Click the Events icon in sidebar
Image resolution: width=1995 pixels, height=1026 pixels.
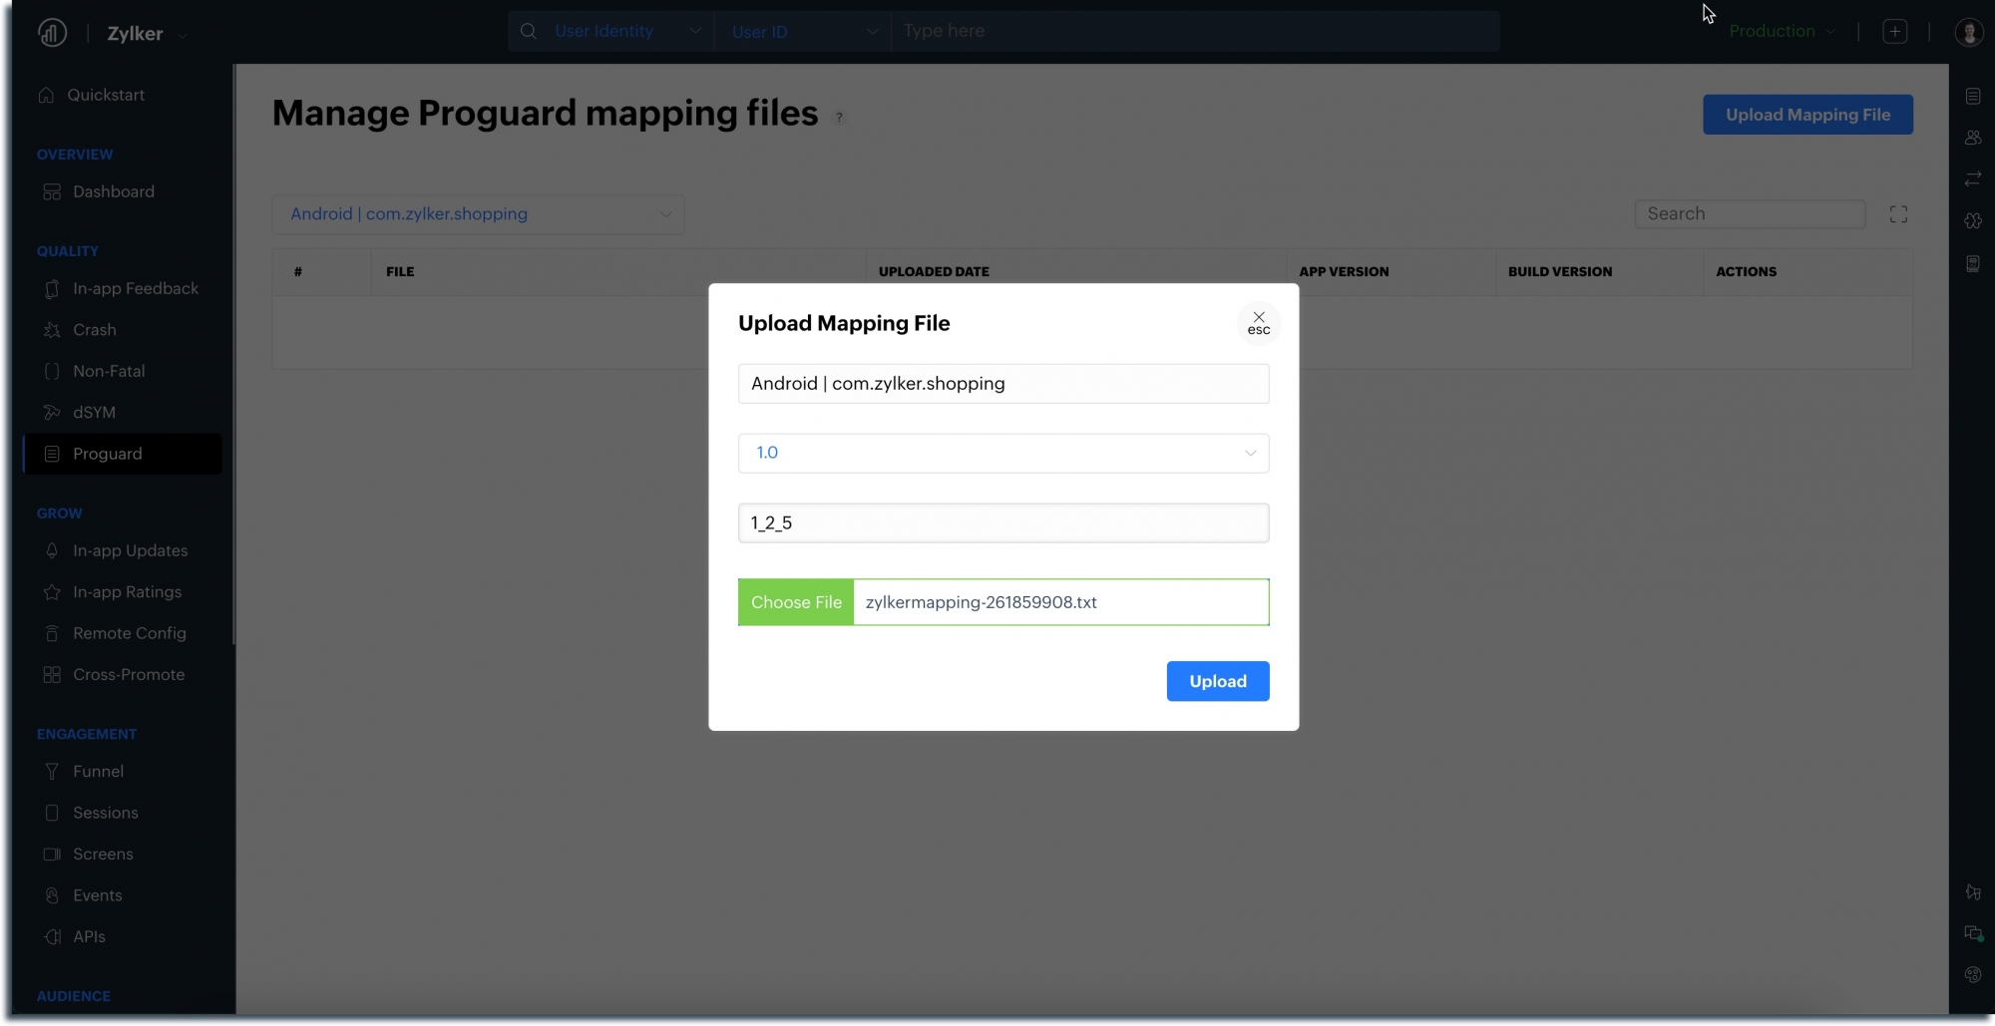(52, 895)
